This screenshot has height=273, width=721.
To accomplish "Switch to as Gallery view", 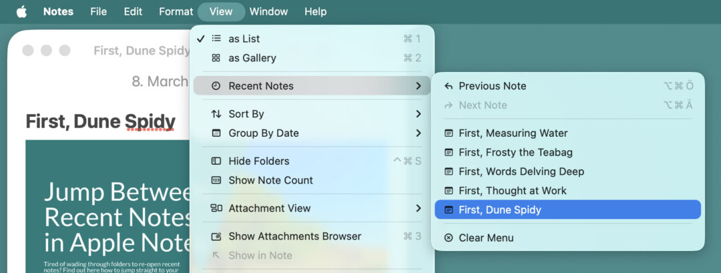I will (312, 58).
